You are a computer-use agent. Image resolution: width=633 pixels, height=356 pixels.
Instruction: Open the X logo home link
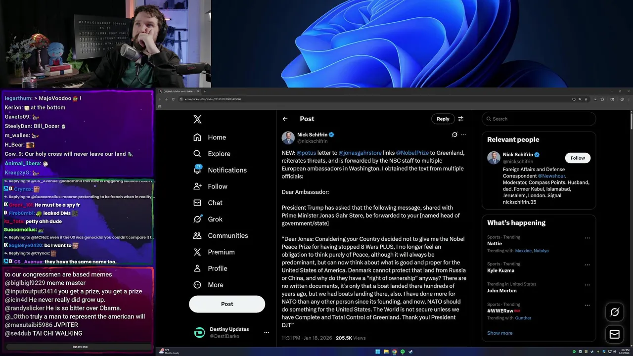[x=197, y=119]
